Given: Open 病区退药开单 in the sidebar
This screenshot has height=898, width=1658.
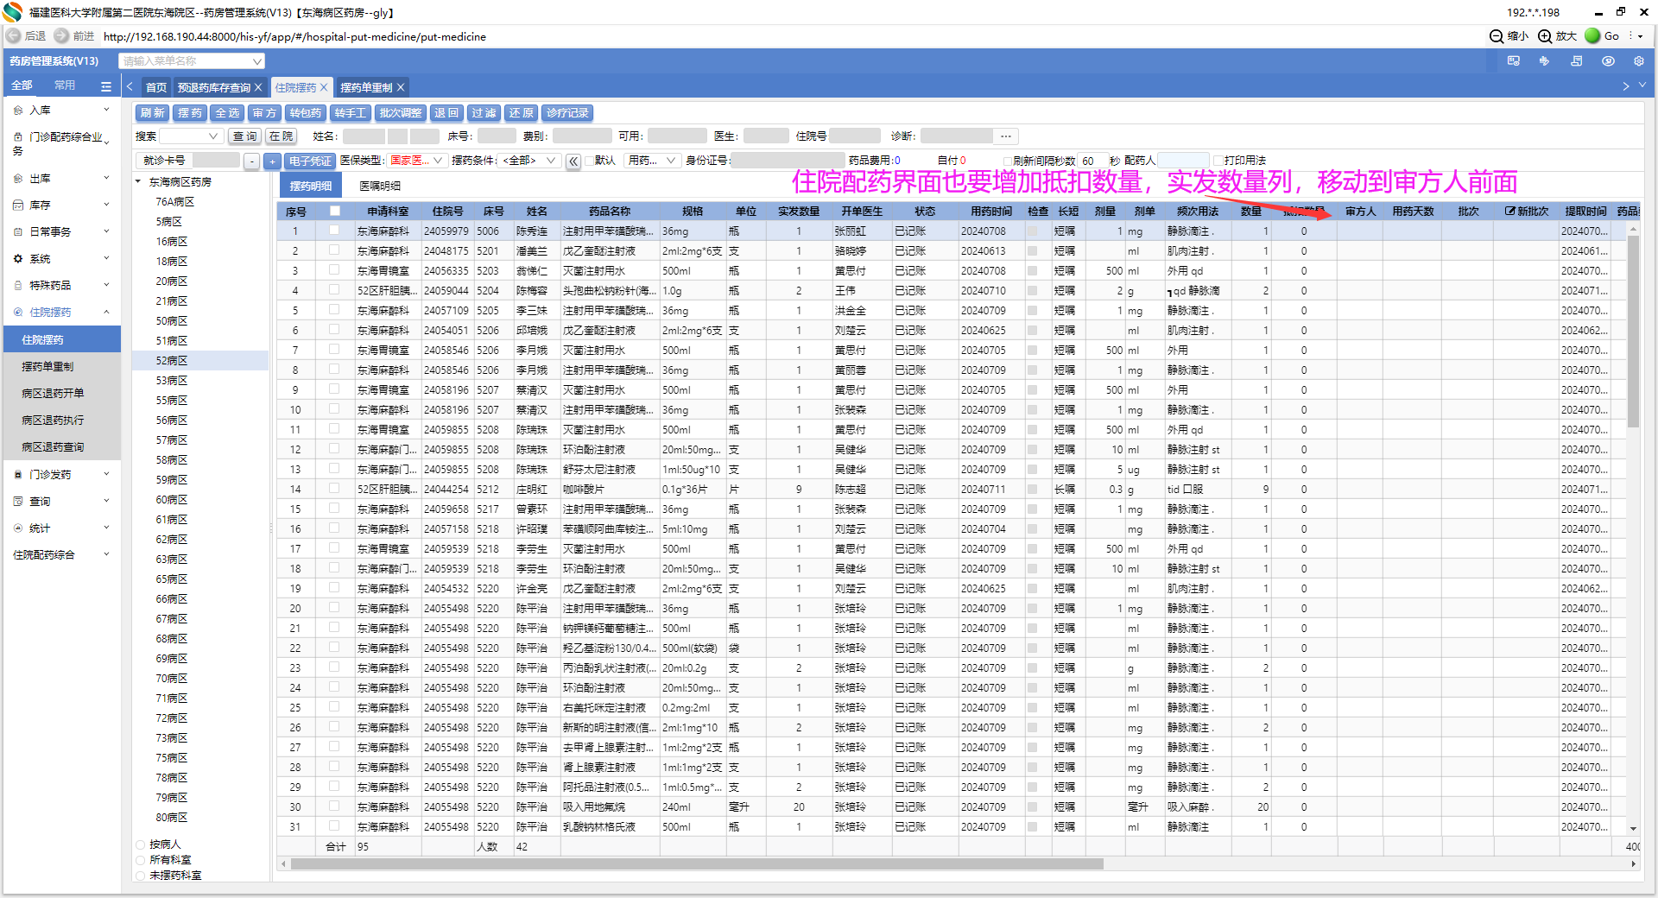Looking at the screenshot, I should 53,394.
